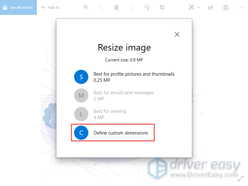Open the See more ellipsis menu

[x=241, y=7]
